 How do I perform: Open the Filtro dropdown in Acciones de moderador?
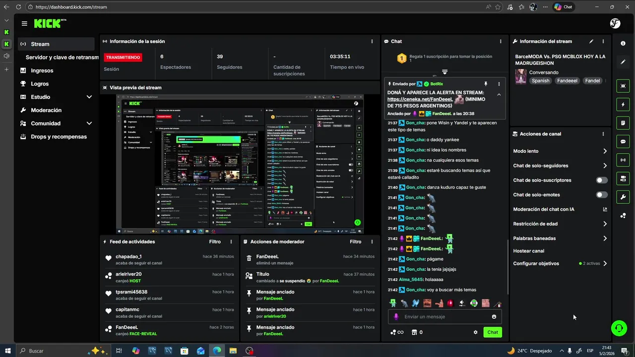tap(356, 242)
